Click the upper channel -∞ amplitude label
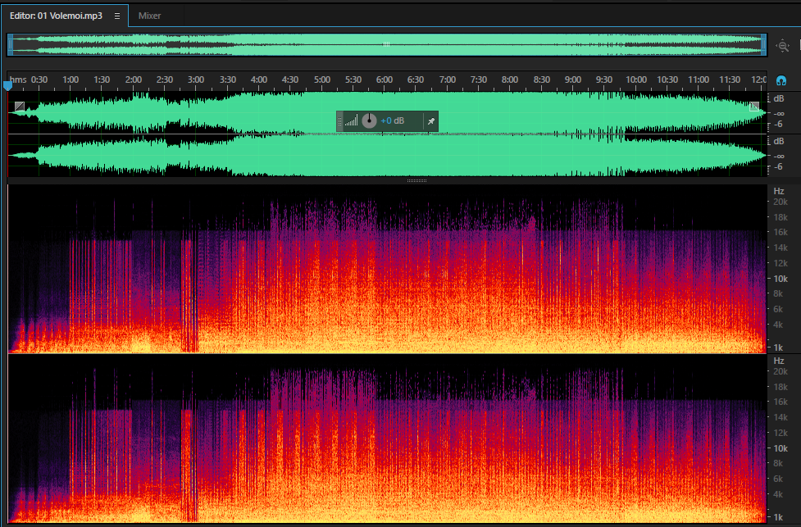The height and width of the screenshot is (527, 801). (779, 113)
